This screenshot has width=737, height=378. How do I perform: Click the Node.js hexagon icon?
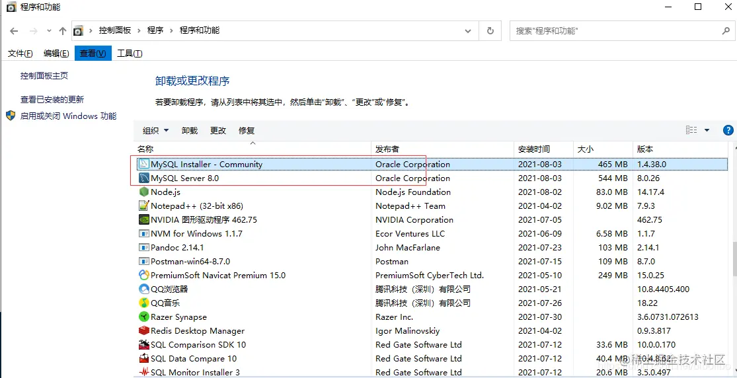click(144, 192)
